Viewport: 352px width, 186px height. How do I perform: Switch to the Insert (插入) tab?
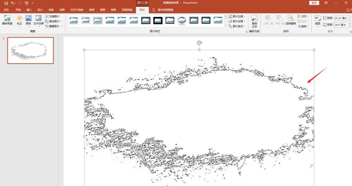point(29,10)
